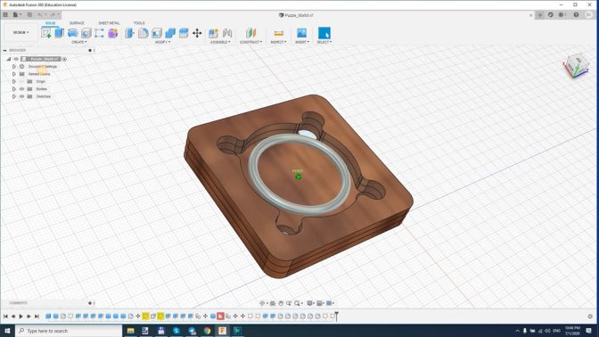The height and width of the screenshot is (337, 599).
Task: Hide the Bodies folder eye icon
Action: pos(21,88)
